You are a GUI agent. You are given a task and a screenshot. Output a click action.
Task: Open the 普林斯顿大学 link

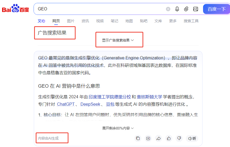(149, 97)
